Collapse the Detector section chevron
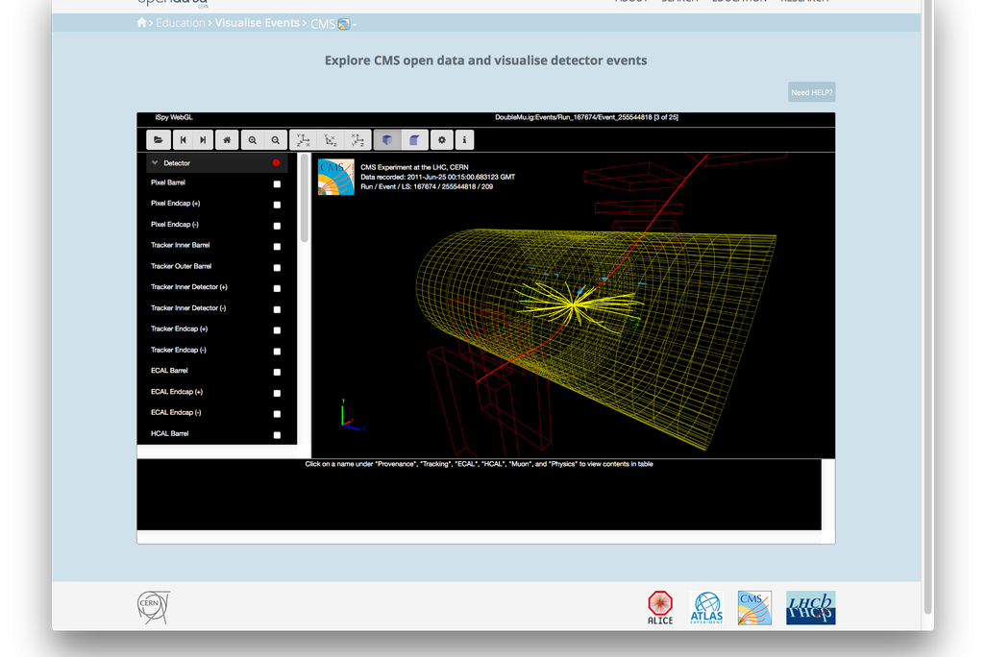 pos(155,163)
